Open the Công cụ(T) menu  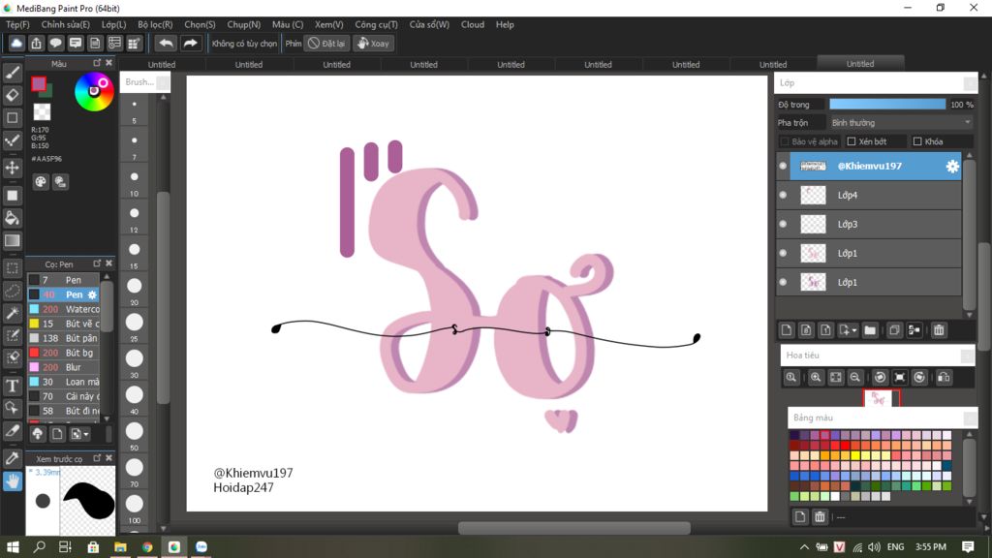pyautogui.click(x=376, y=24)
